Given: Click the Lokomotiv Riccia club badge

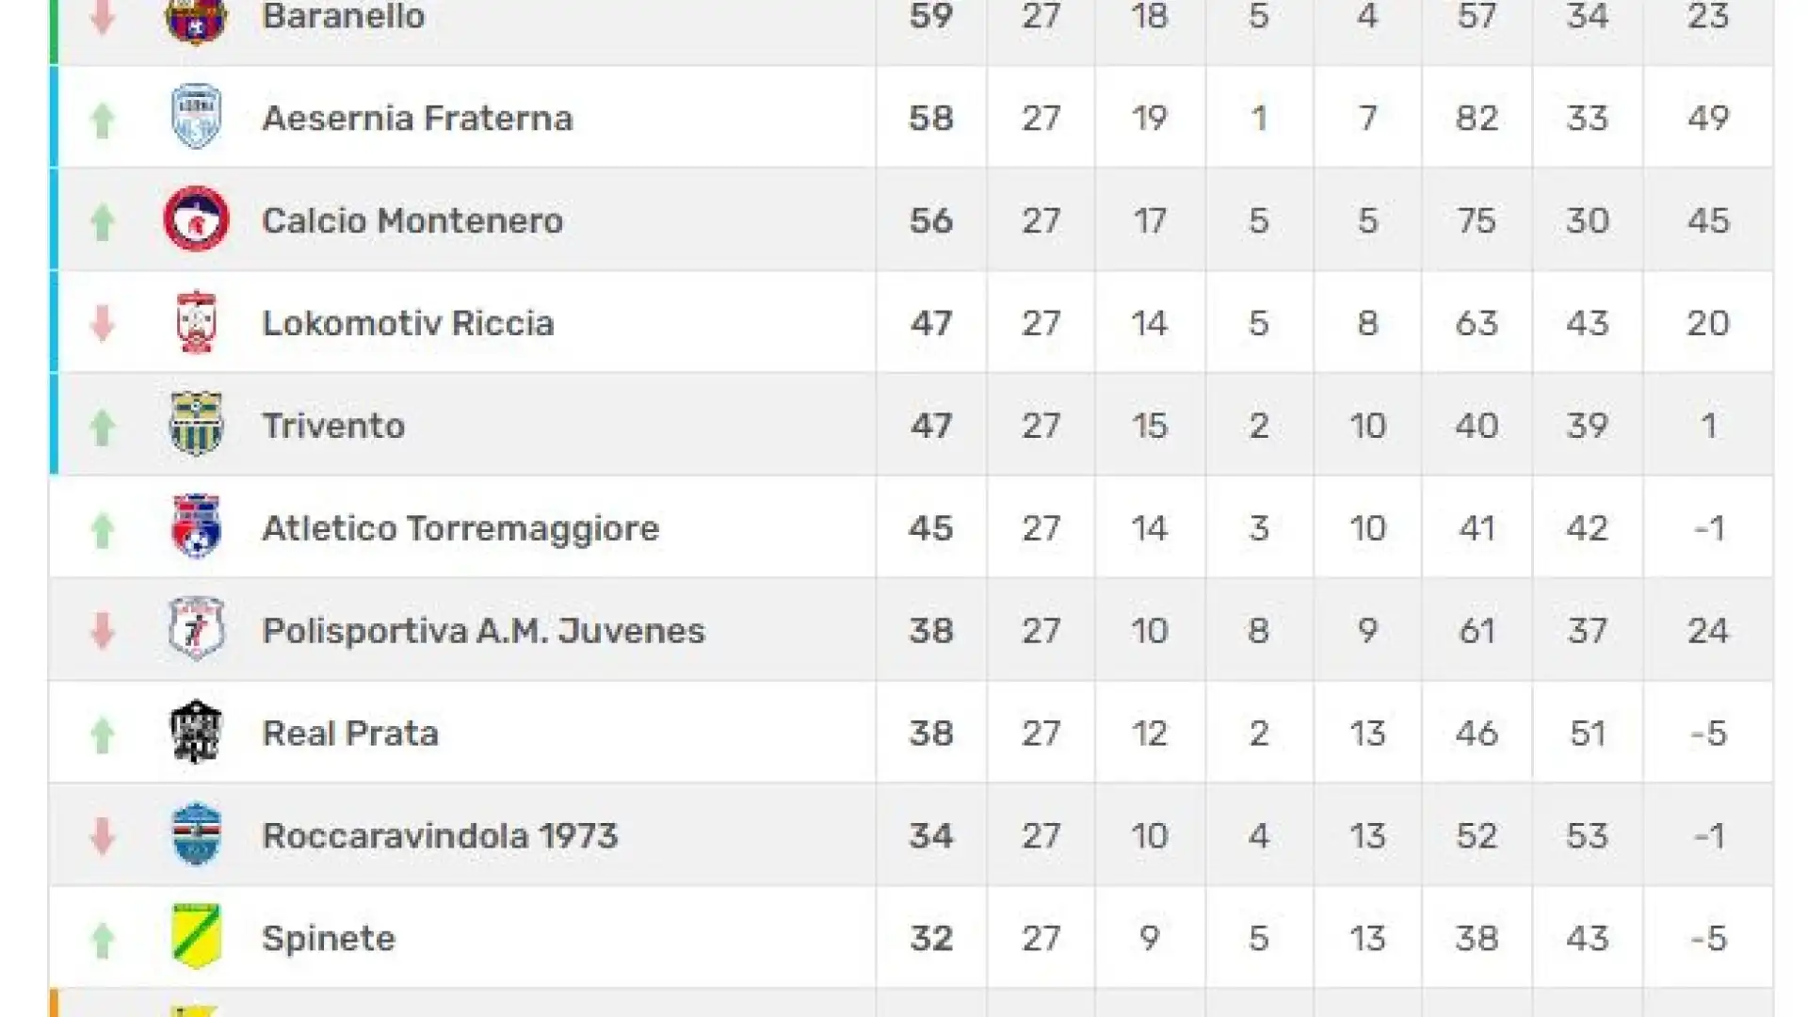Looking at the screenshot, I should (196, 322).
